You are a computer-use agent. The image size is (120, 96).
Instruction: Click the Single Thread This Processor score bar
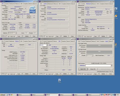pyautogui.click(x=99, y=45)
